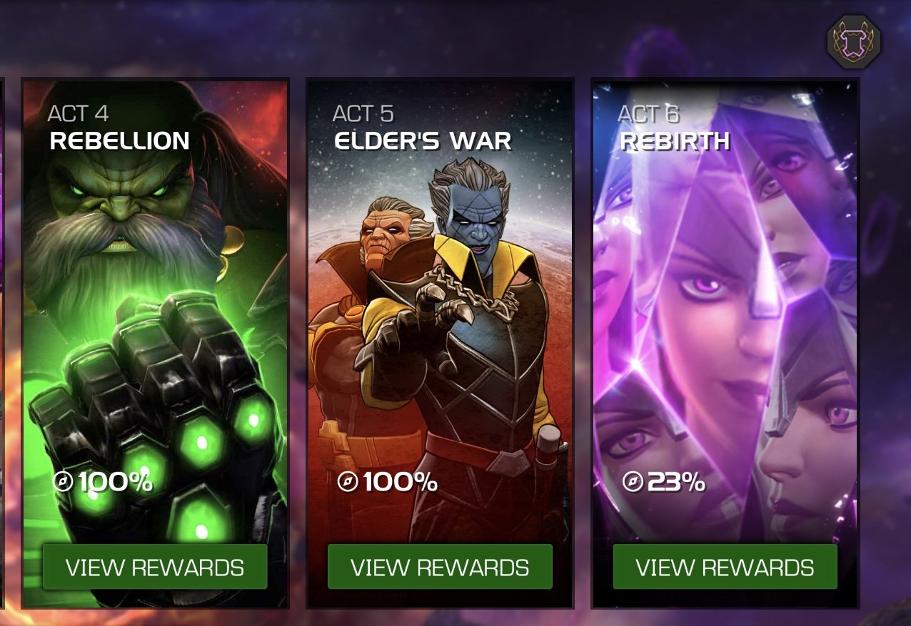Open the alliance shield icon in the top corner
Viewport: 911px width, 626px height.
(855, 42)
